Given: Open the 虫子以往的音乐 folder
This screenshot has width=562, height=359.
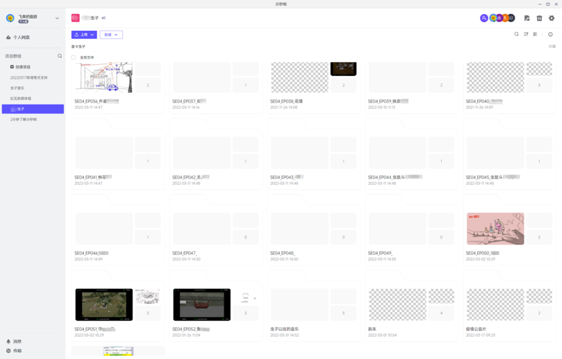Looking at the screenshot, I should (314, 306).
